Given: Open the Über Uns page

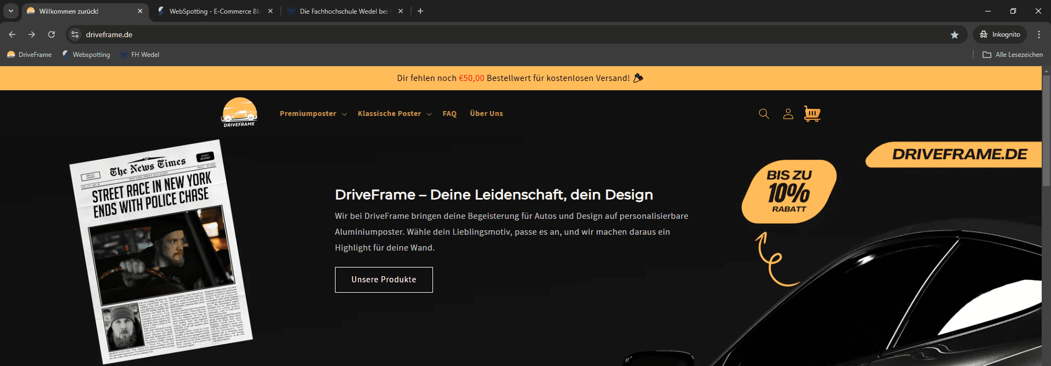Looking at the screenshot, I should [486, 114].
